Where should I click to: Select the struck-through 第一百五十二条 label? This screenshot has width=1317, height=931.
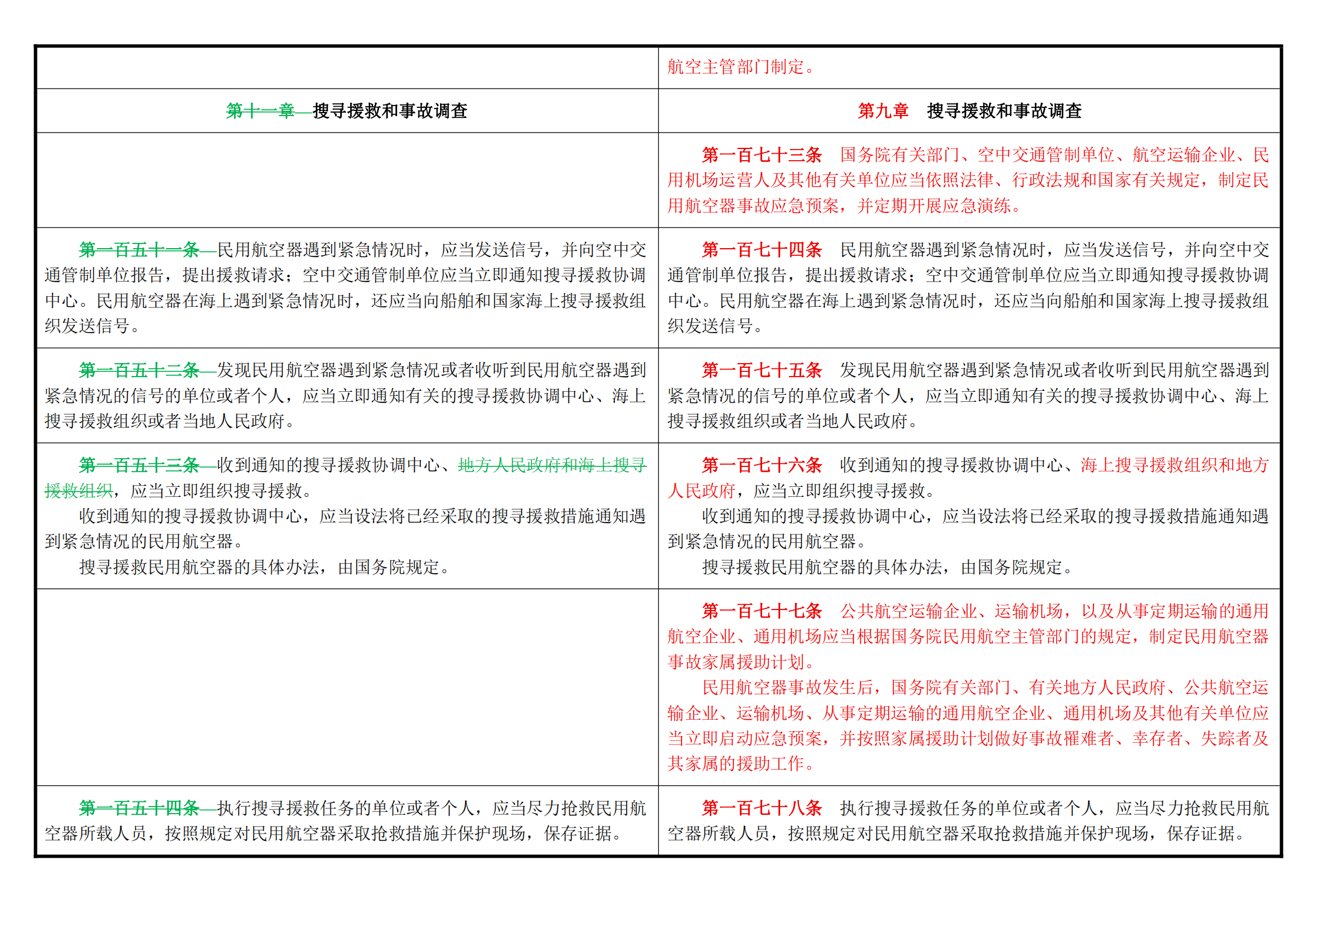[x=140, y=370]
